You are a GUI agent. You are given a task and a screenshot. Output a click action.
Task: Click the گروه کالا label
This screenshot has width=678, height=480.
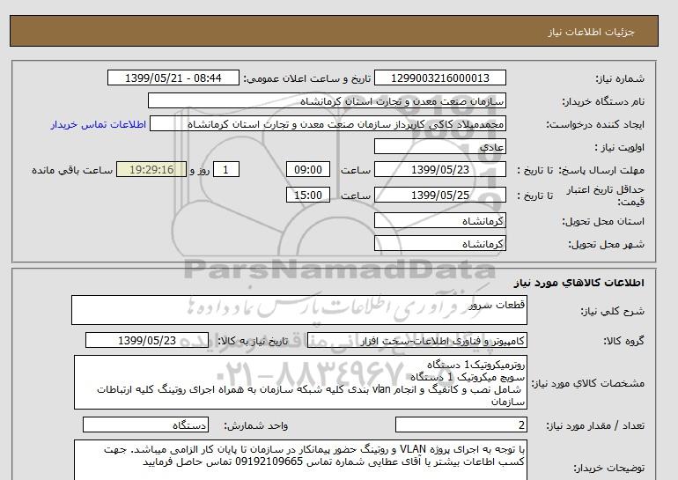(623, 341)
